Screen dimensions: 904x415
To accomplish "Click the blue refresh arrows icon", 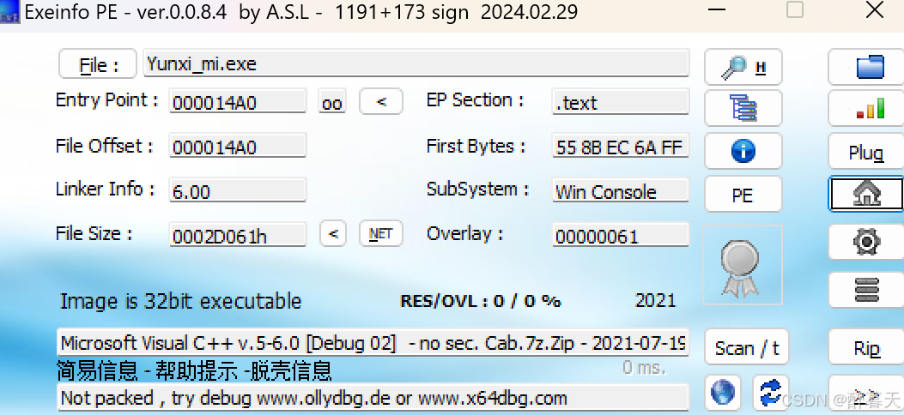I will tap(770, 392).
